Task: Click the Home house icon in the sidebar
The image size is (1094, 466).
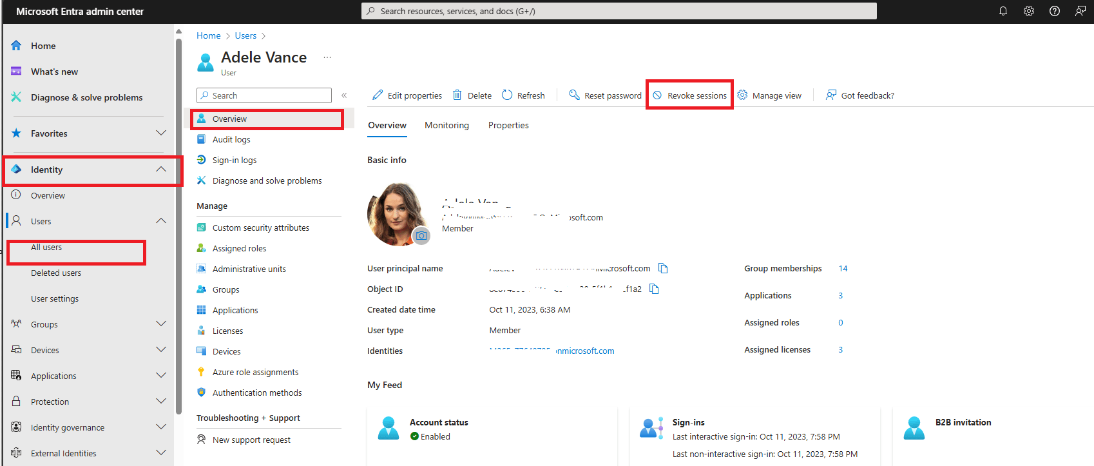Action: [16, 45]
